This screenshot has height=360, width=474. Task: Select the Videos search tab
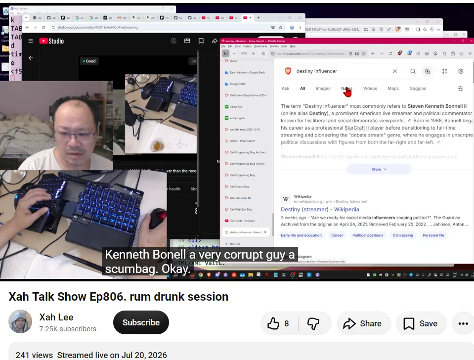pos(370,89)
